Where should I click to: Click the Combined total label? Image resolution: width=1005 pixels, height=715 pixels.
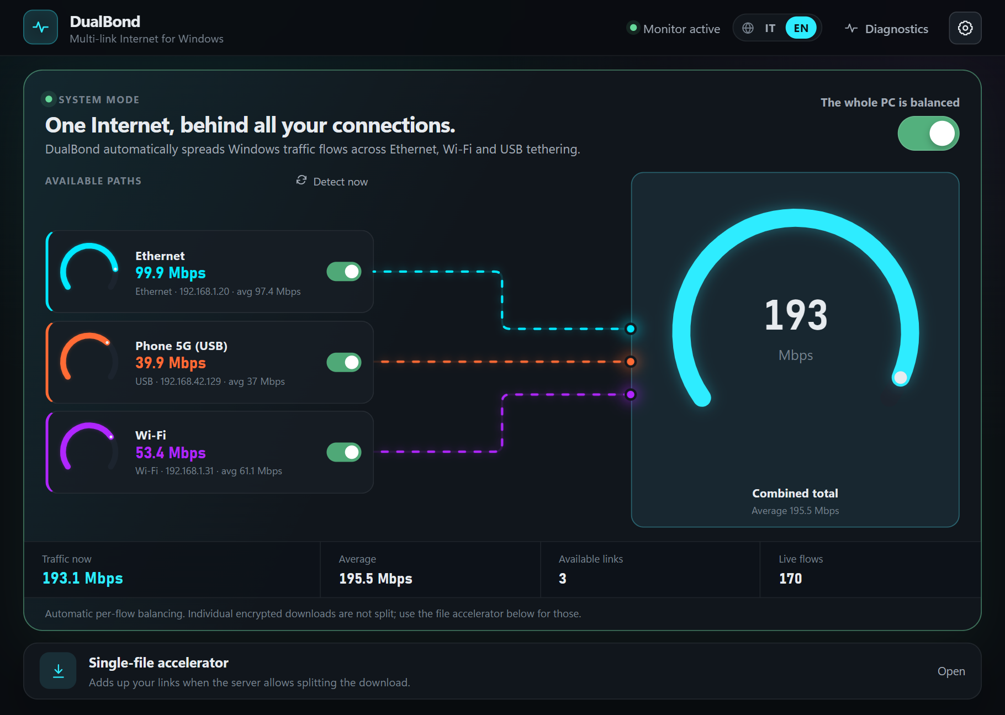coord(795,494)
